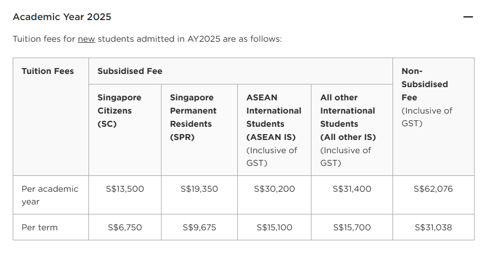482x253 pixels.
Task: Select the S$15,100 per term cell
Action: tap(274, 228)
